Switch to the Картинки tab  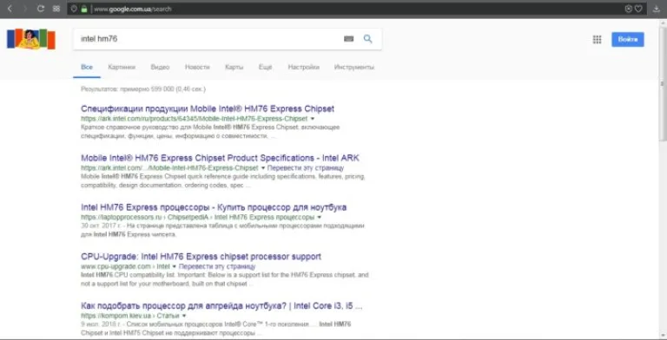click(122, 67)
